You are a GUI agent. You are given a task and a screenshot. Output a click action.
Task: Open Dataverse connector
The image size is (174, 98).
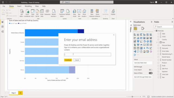(x=47, y=12)
